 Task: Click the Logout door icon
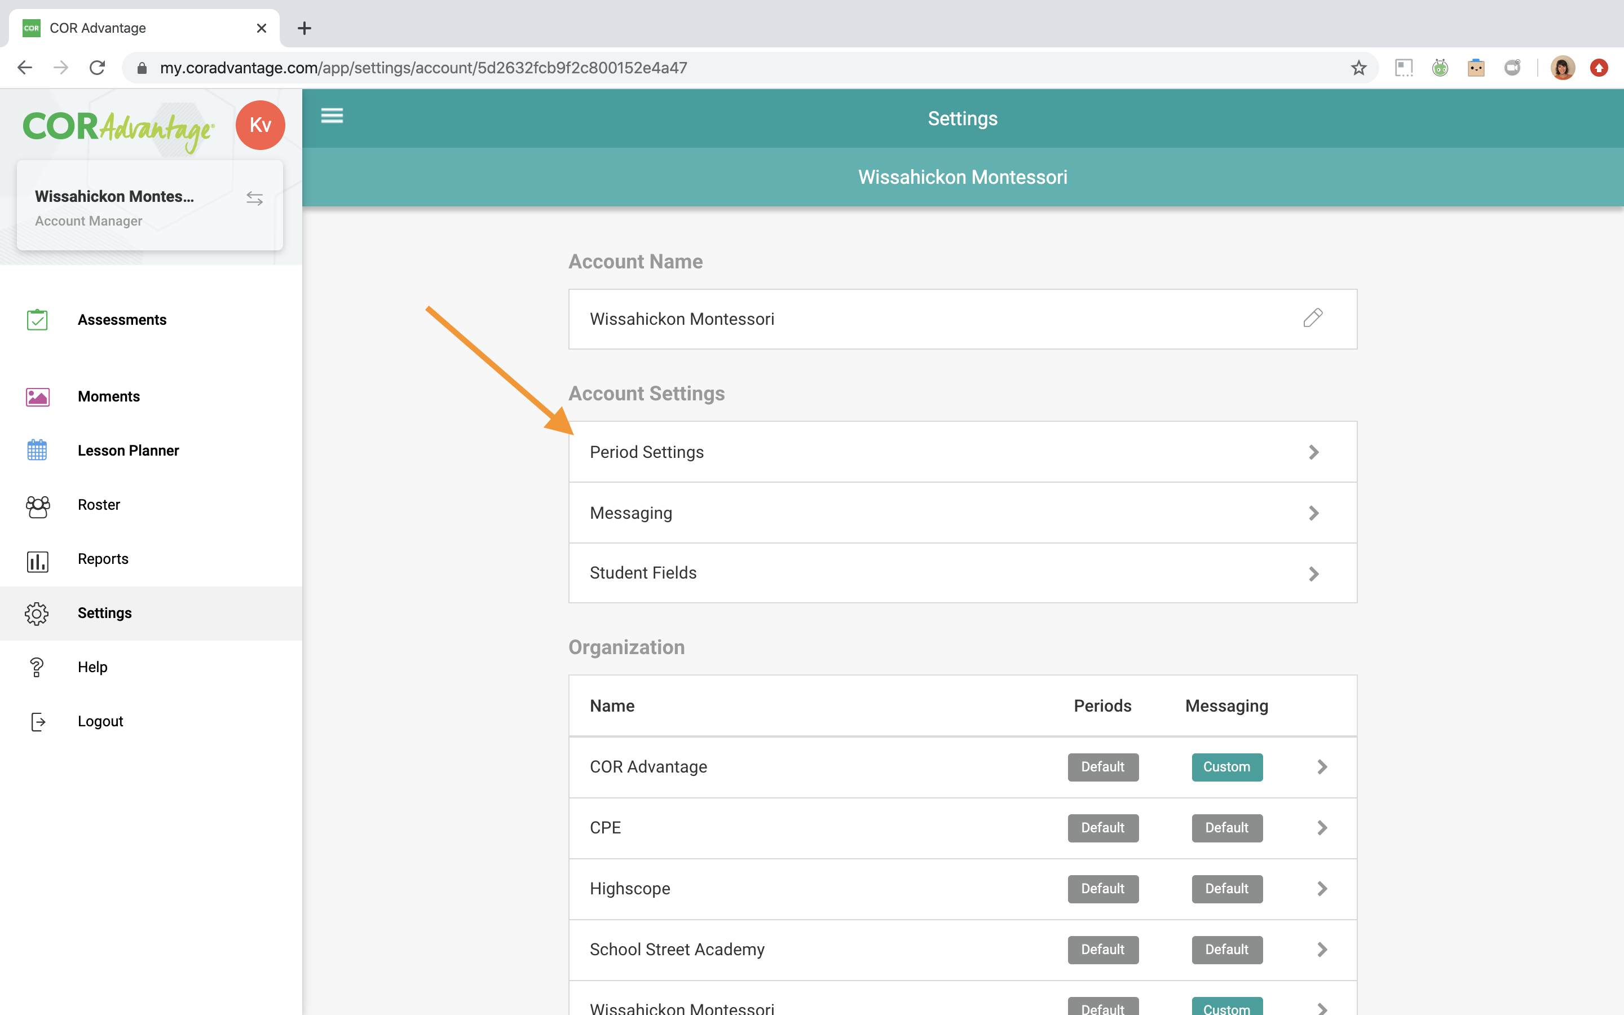tap(38, 722)
